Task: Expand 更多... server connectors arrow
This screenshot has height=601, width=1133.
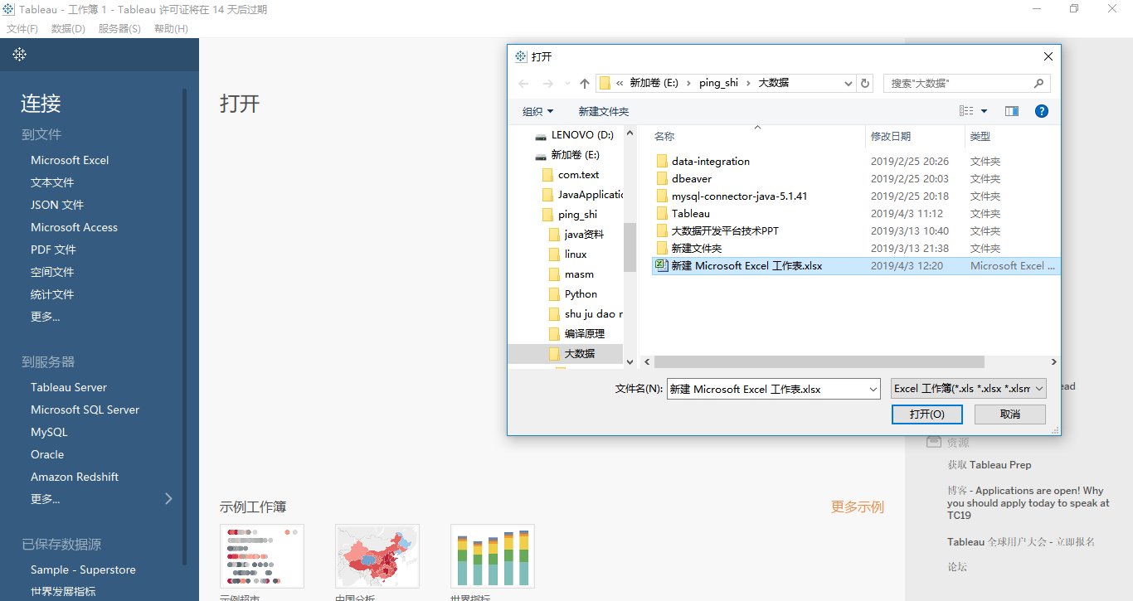Action: coord(169,499)
